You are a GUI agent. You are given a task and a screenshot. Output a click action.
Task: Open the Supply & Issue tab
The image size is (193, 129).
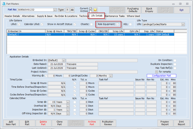44,16
